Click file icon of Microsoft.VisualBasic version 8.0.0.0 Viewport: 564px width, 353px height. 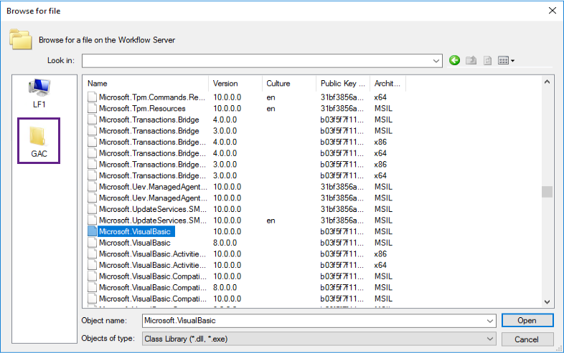pyautogui.click(x=92, y=243)
